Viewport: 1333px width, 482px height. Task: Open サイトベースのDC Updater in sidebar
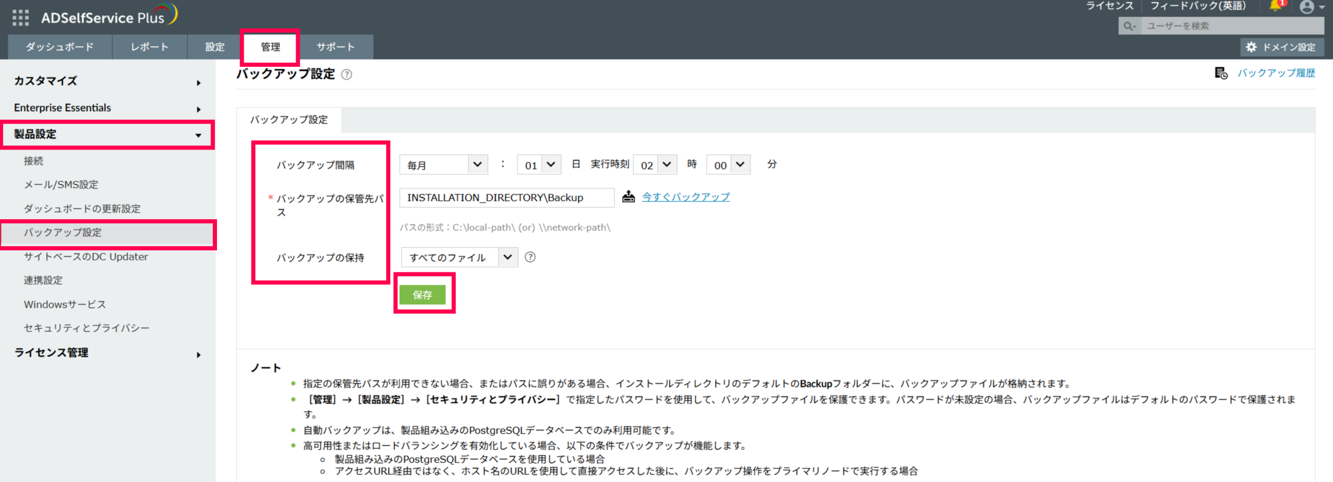[86, 257]
